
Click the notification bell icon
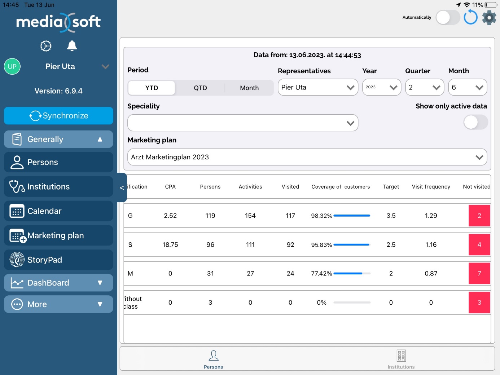(72, 46)
